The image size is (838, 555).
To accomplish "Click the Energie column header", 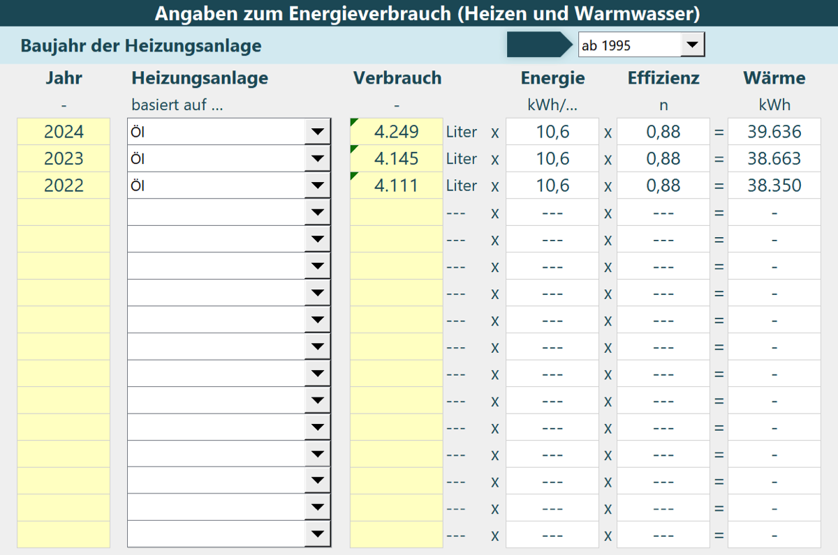I will tap(553, 78).
